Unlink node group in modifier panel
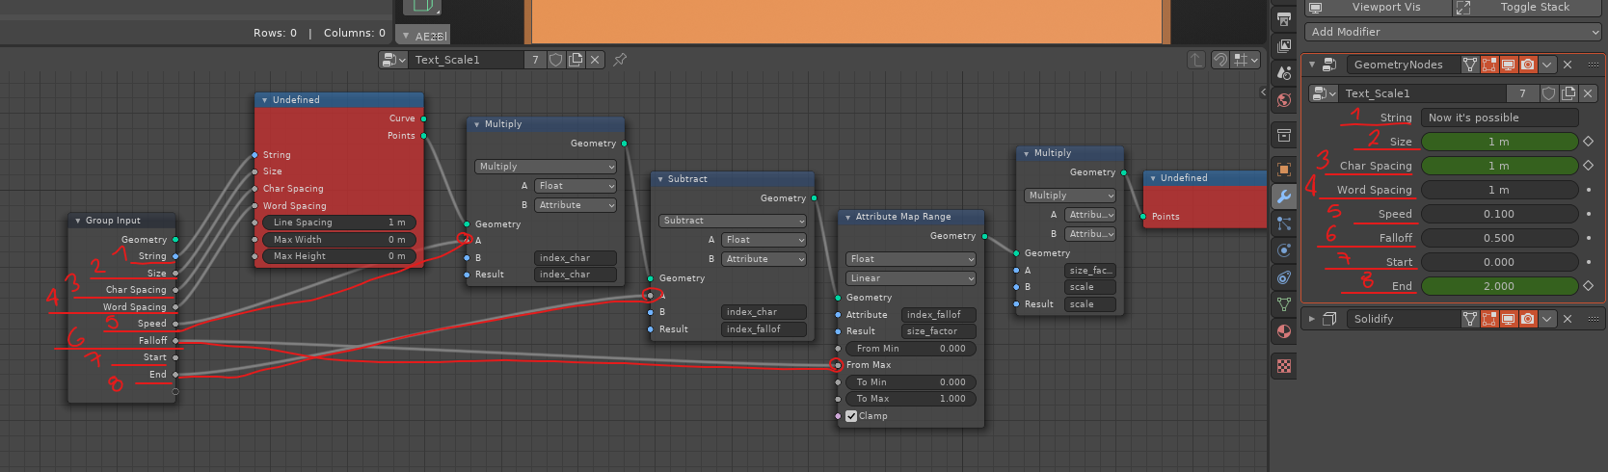The width and height of the screenshot is (1608, 472). [x=1588, y=93]
